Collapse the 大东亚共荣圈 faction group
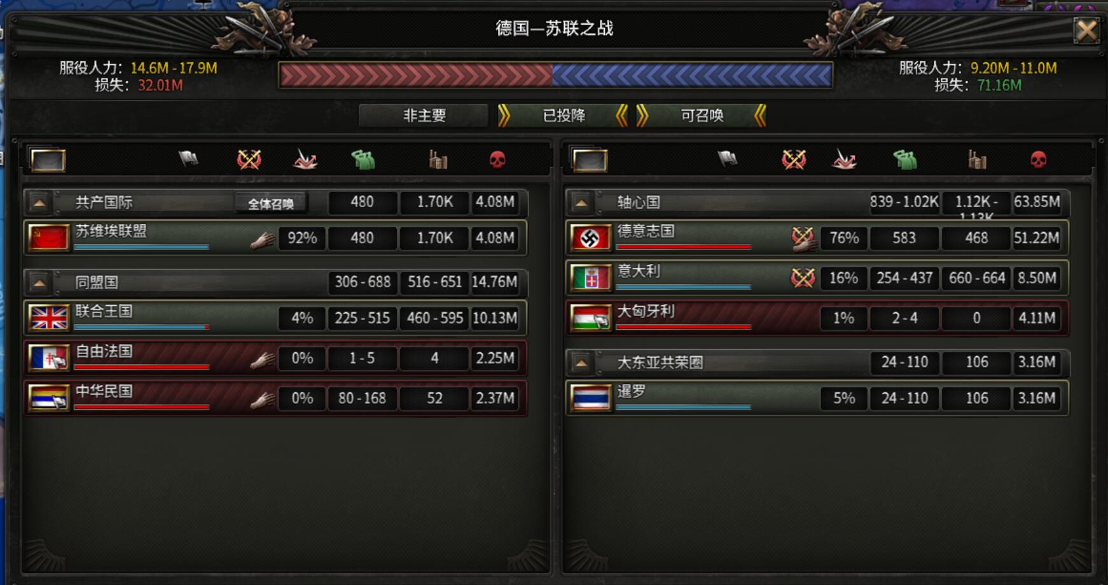The height and width of the screenshot is (585, 1108). 581,362
